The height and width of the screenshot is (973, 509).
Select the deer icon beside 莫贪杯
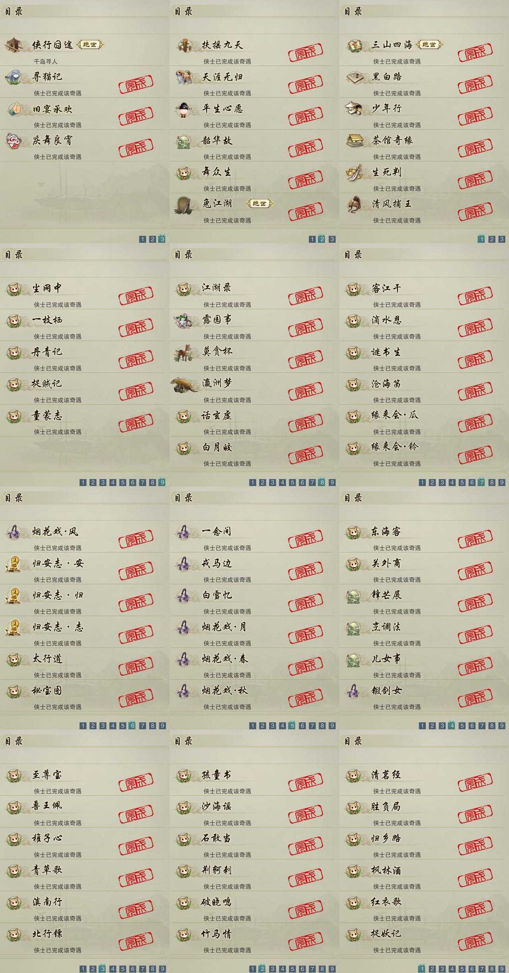tap(184, 353)
